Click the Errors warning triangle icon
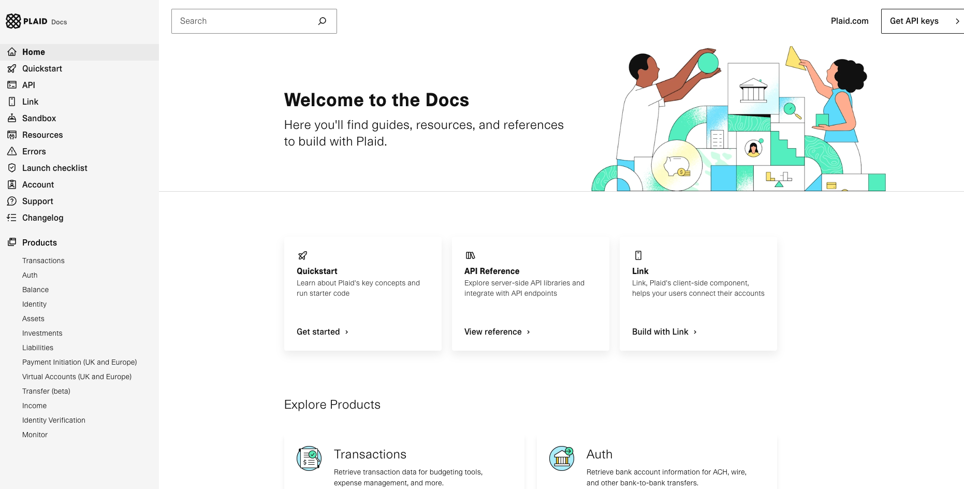Image resolution: width=964 pixels, height=489 pixels. (12, 151)
